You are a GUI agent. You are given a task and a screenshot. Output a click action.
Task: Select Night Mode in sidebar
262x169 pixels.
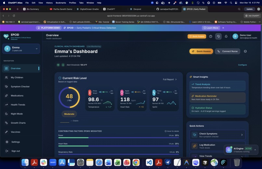21,114
